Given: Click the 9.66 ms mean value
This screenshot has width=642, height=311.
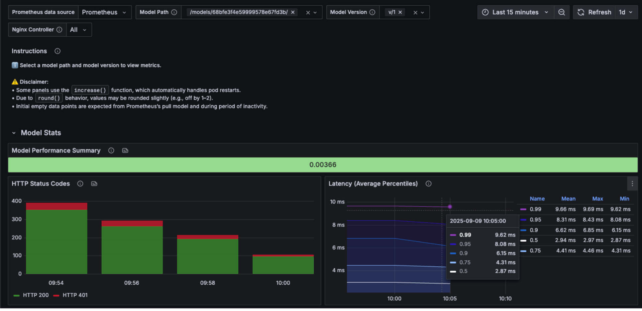Looking at the screenshot, I should pos(565,210).
